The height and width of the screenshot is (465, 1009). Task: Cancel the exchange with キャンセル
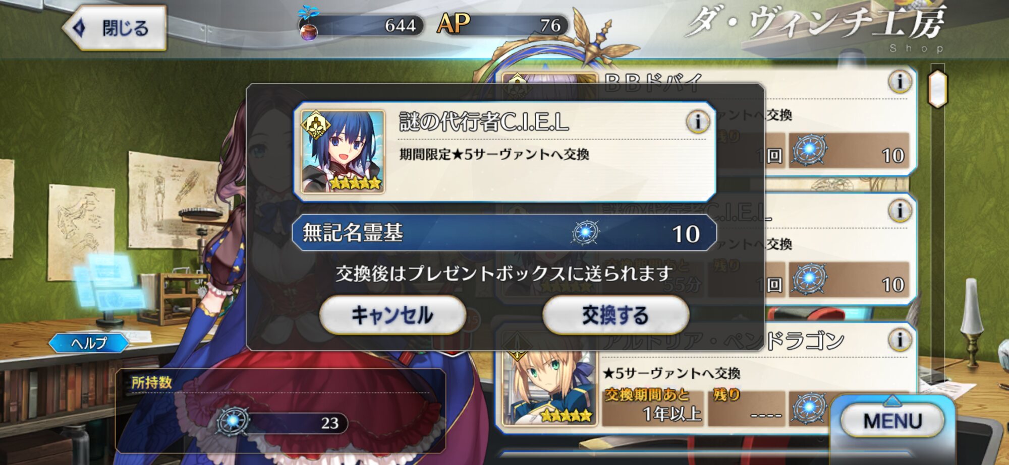click(393, 315)
